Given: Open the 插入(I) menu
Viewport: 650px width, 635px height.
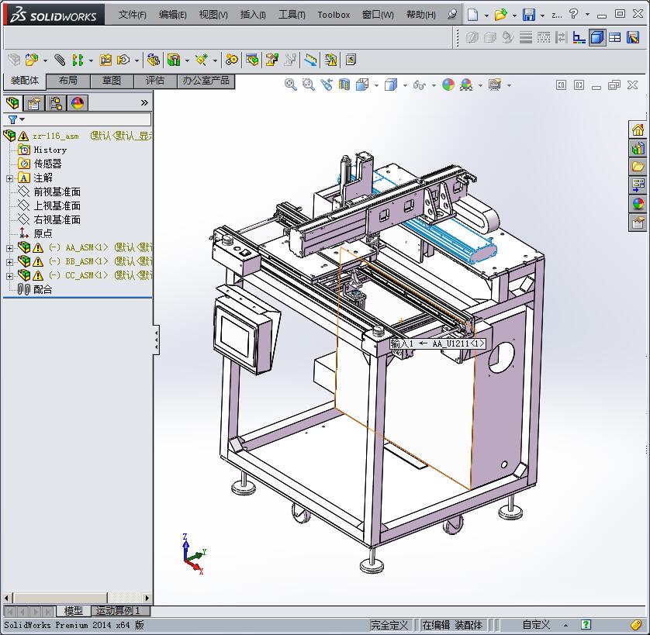Looking at the screenshot, I should coord(253,15).
